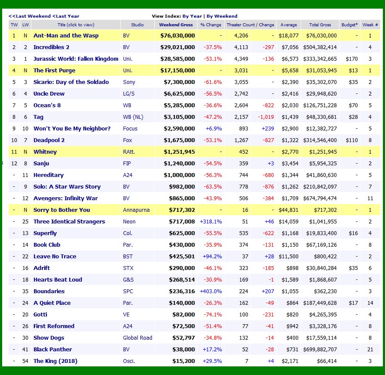Open Sorry to Bother You page

[62, 210]
